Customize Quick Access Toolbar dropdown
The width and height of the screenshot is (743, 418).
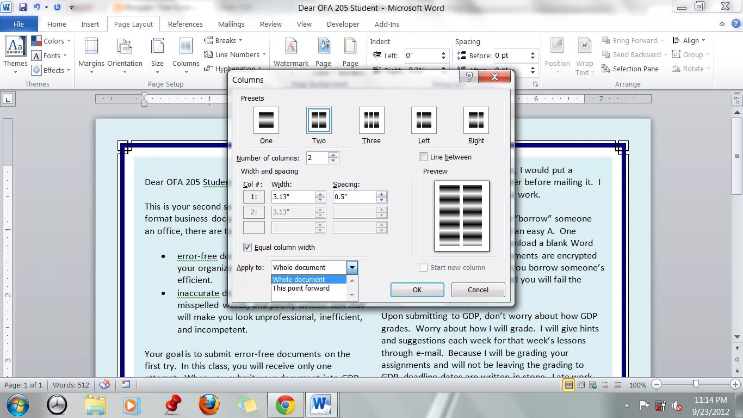click(71, 8)
